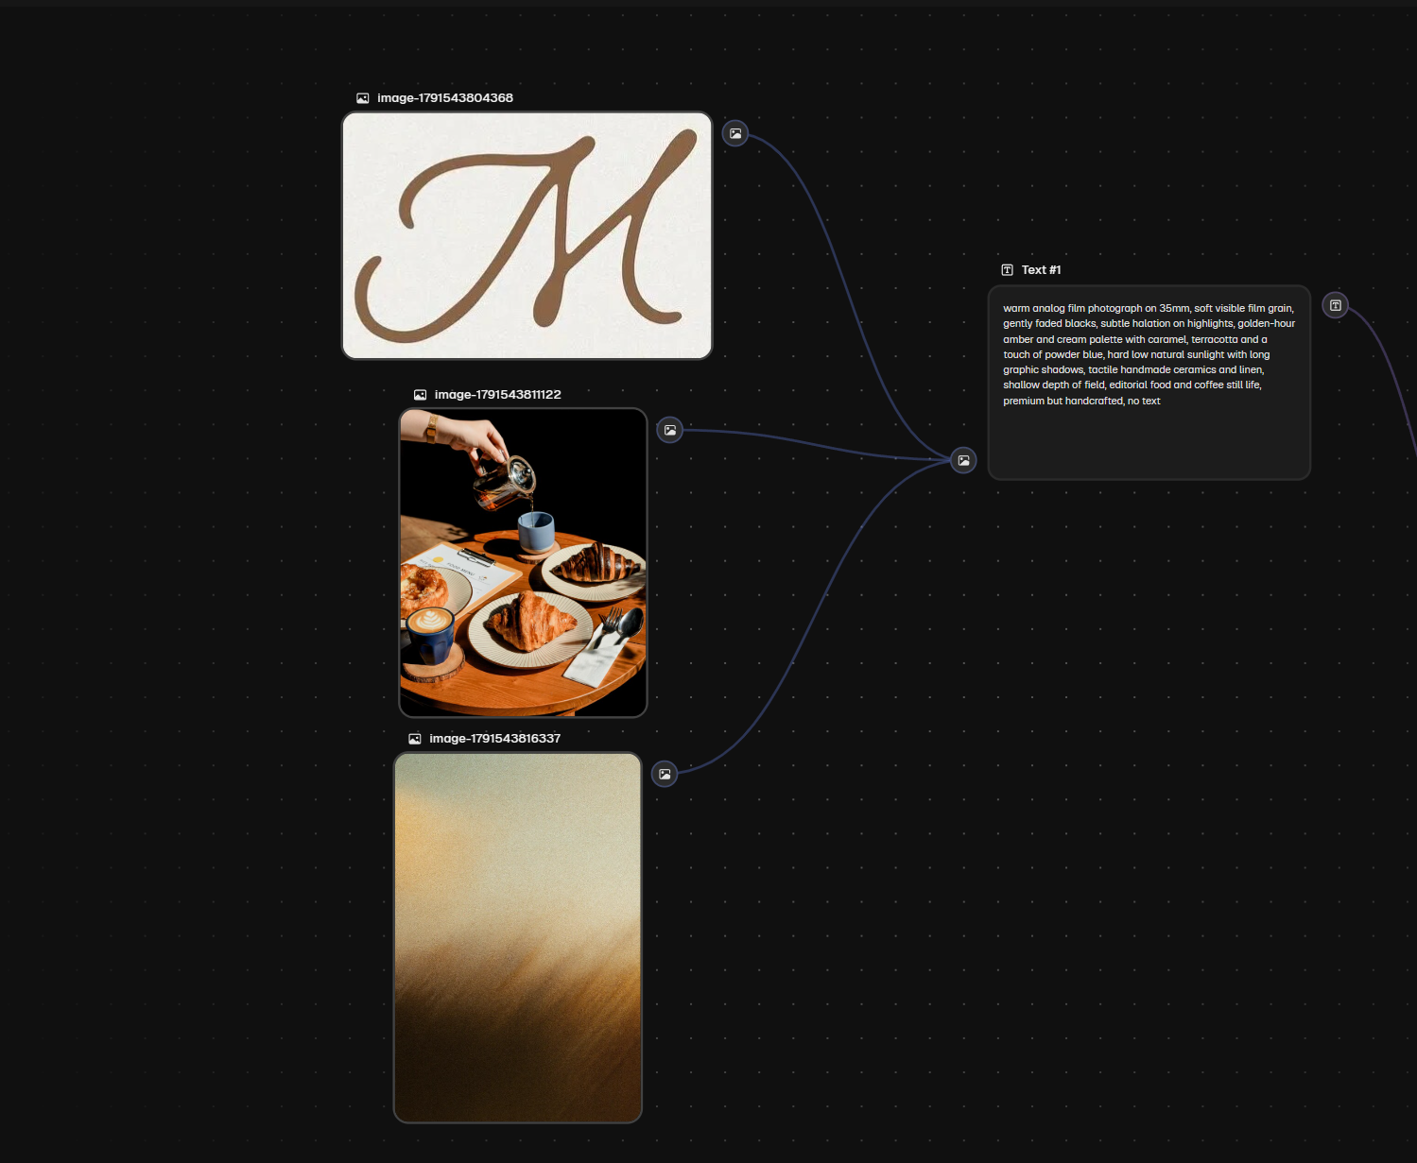Click the Text #1 node title
Screen dimensions: 1417x1163
click(x=1042, y=270)
